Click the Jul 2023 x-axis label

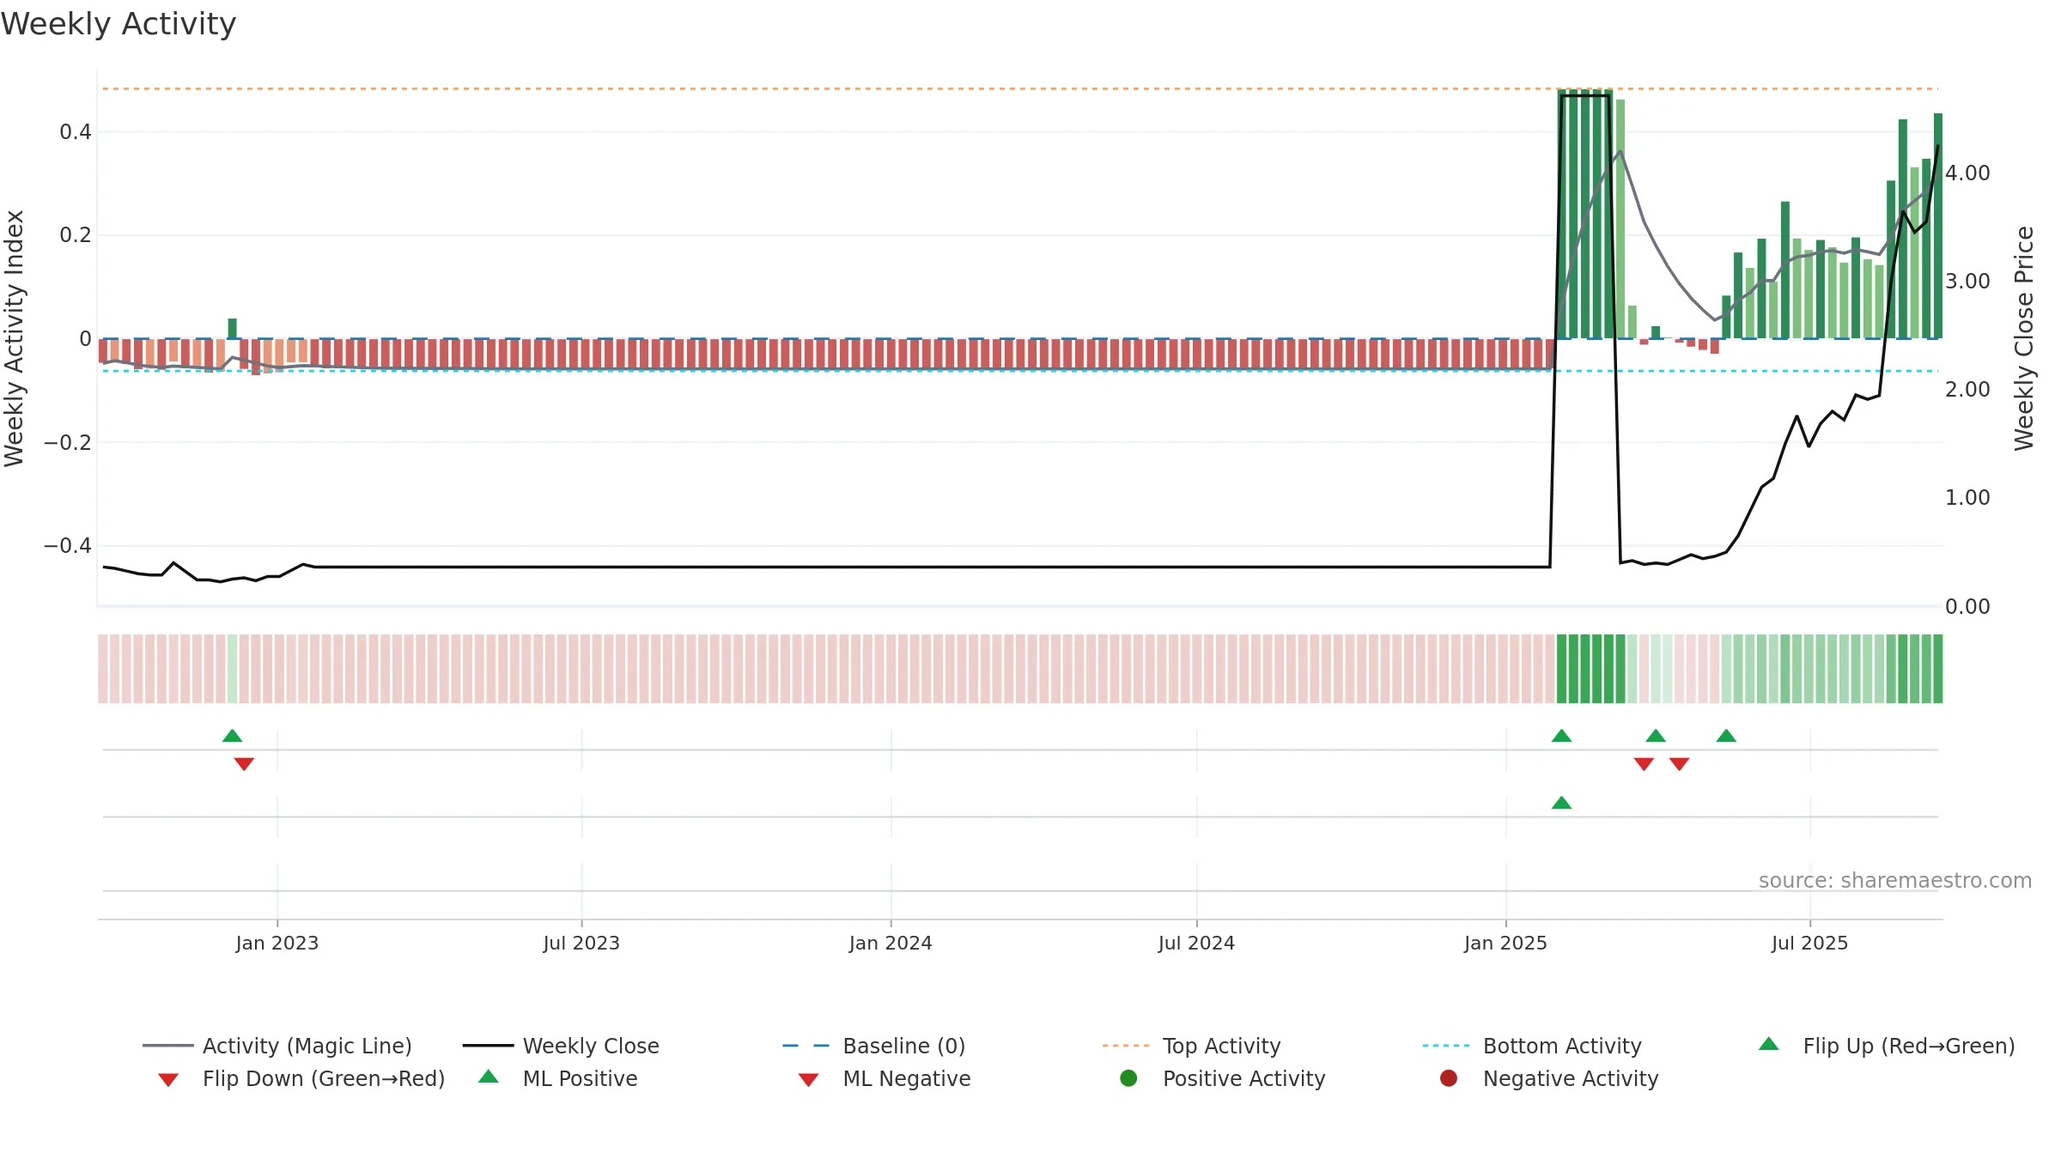(x=581, y=943)
